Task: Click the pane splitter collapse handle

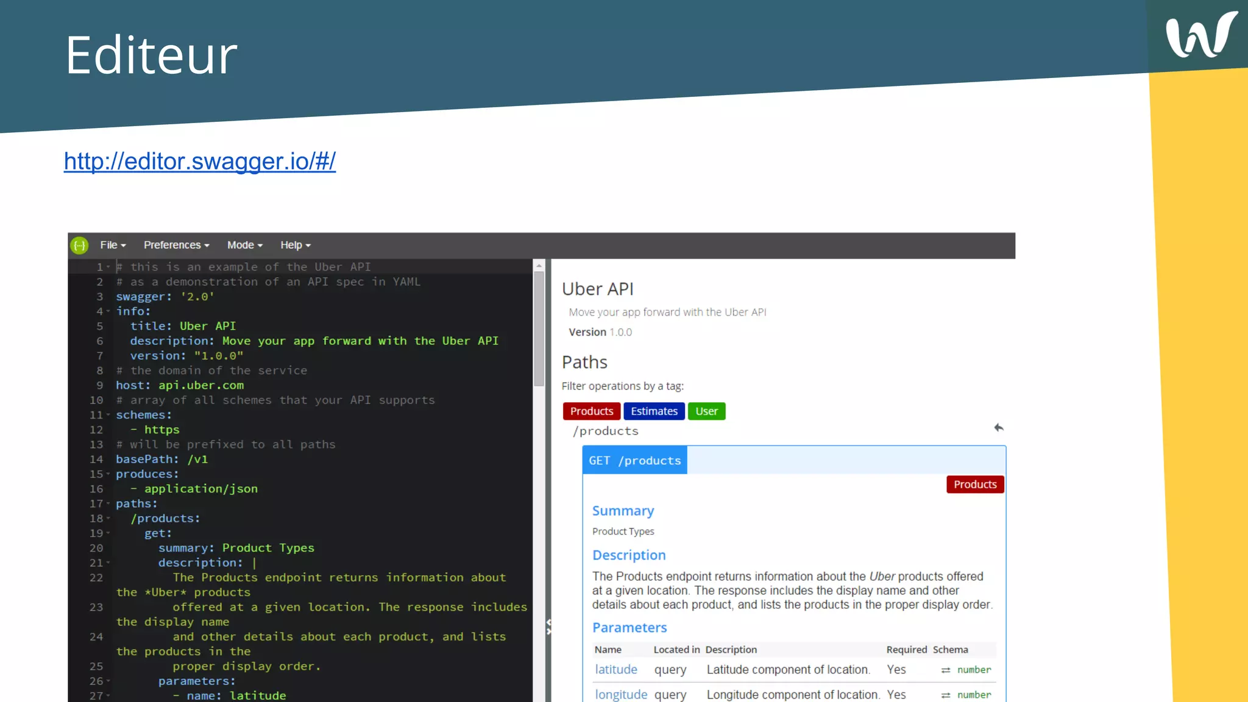Action: click(548, 627)
